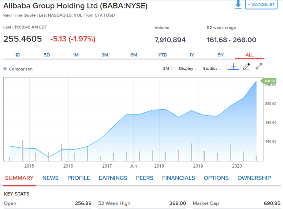
Task: Click the Comparison link
Action: 21,69
